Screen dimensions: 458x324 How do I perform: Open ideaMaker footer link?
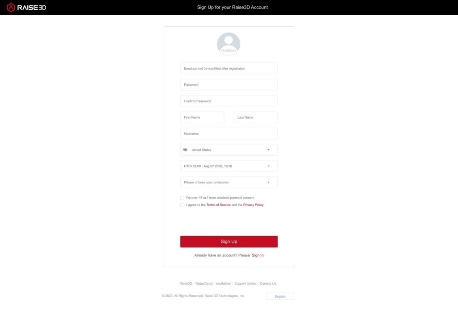223,283
